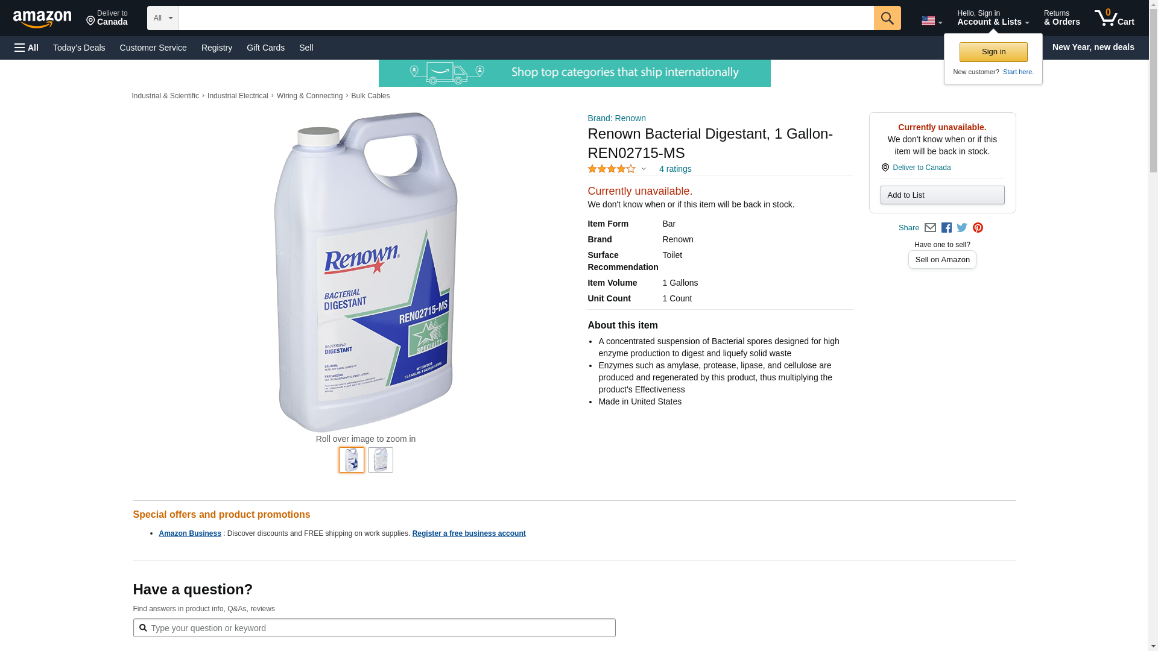Viewport: 1158px width, 651px height.
Task: Open the 4 ratings link
Action: point(675,169)
